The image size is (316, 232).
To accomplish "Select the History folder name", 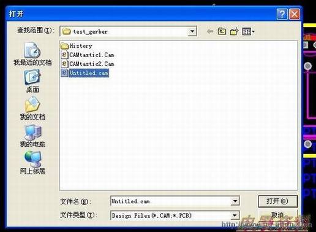I will 81,46.
